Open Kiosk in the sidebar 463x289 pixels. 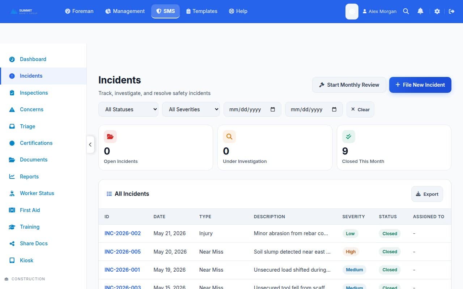tap(43, 260)
